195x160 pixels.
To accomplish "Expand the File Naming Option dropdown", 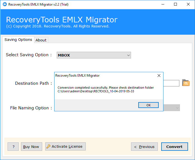I will [172, 108].
